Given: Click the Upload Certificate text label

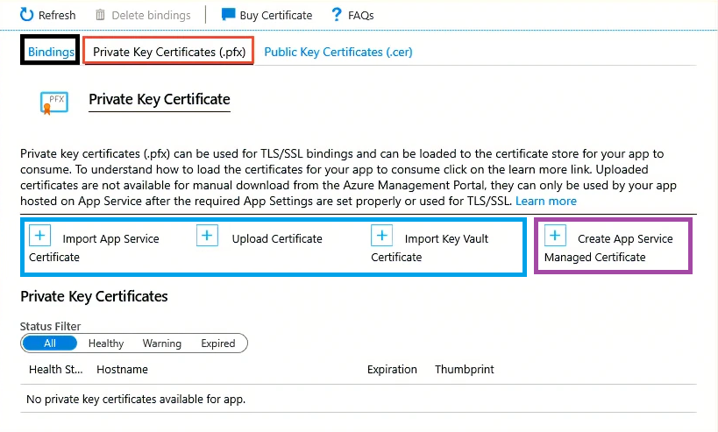Looking at the screenshot, I should click(277, 238).
